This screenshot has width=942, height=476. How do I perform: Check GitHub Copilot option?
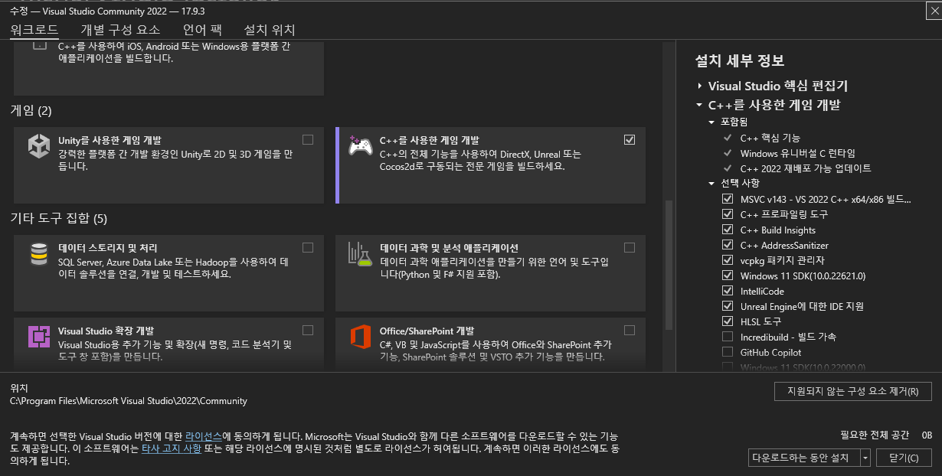(728, 352)
